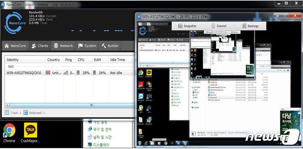Click File Explorer on remote taskbar
This screenshot has height=149, width=303.
pyautogui.click(x=152, y=143)
